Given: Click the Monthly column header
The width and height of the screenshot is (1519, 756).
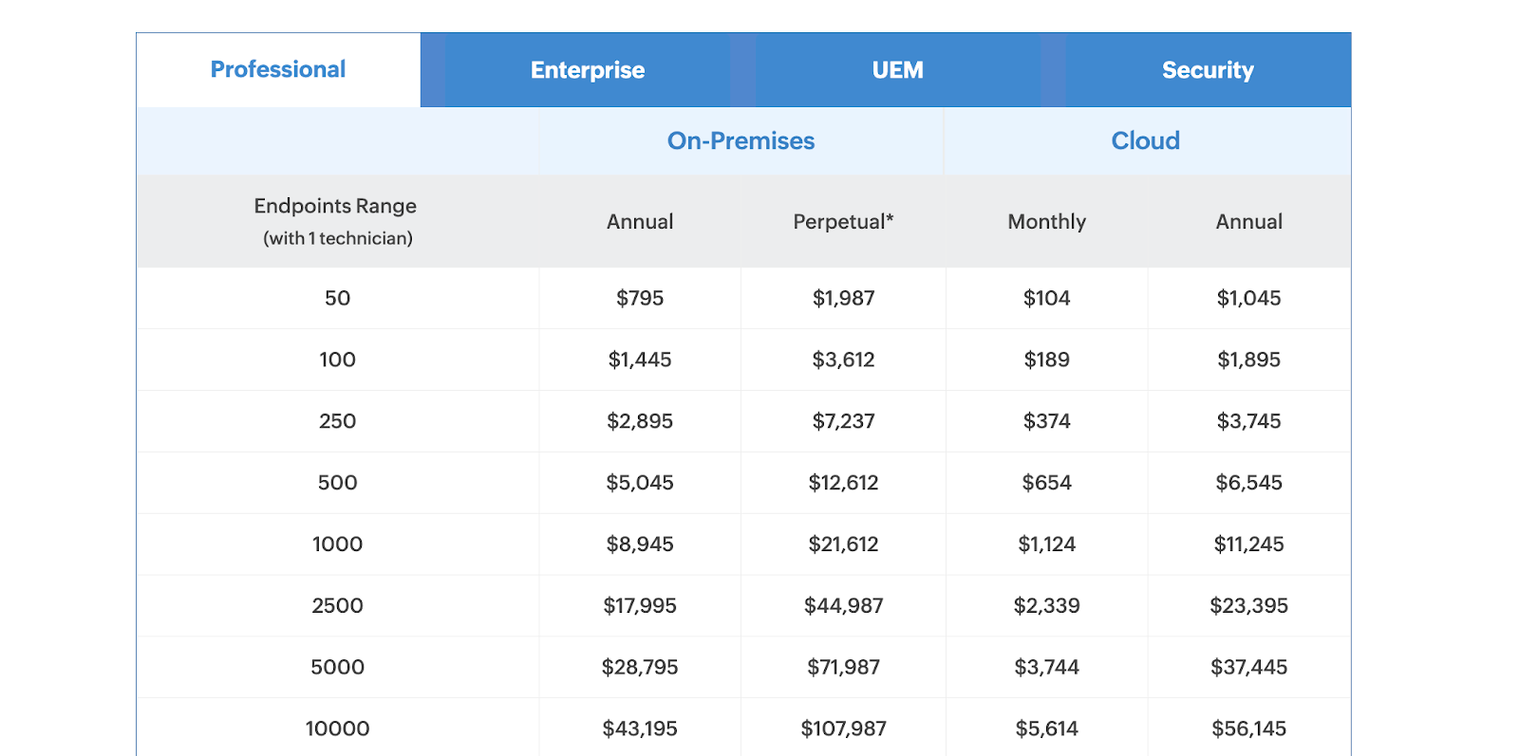Looking at the screenshot, I should (1046, 222).
